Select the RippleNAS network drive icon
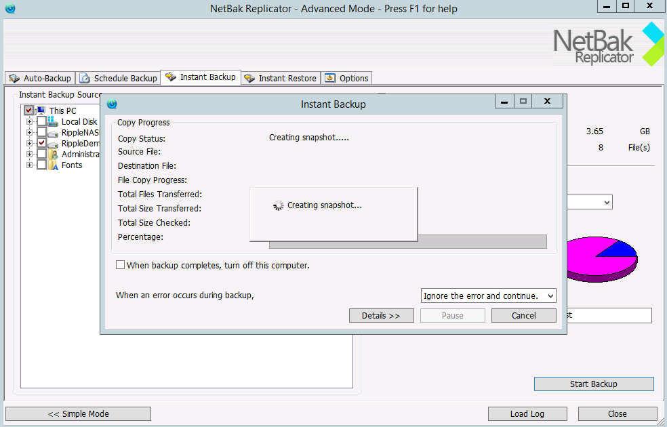The width and height of the screenshot is (667, 427). coord(53,133)
